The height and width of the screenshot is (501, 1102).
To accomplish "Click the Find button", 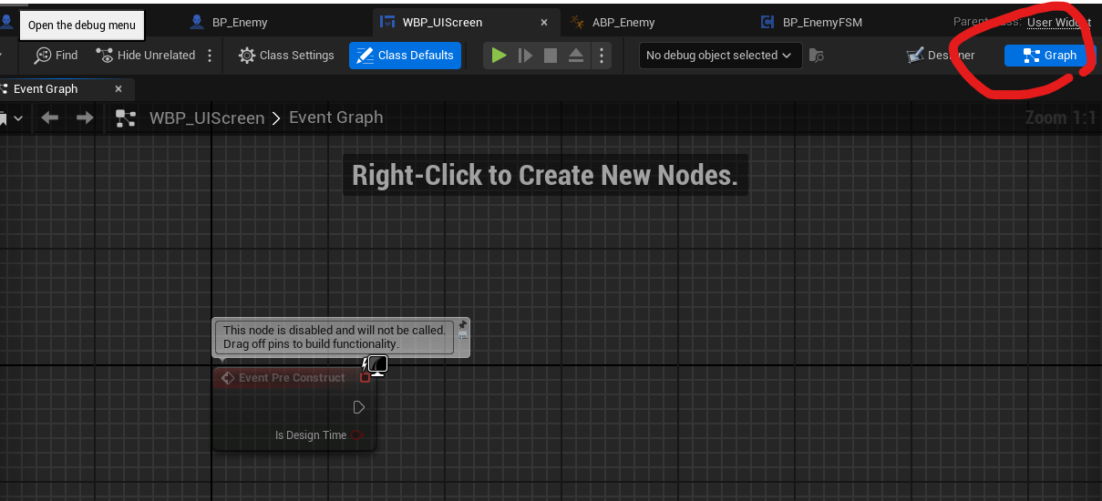I will click(x=57, y=56).
